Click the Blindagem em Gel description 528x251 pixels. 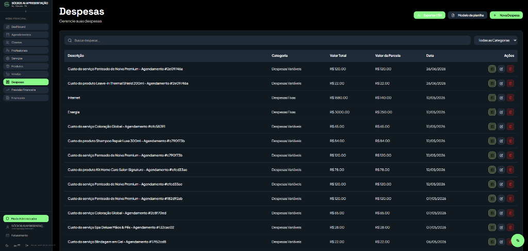tap(117, 242)
